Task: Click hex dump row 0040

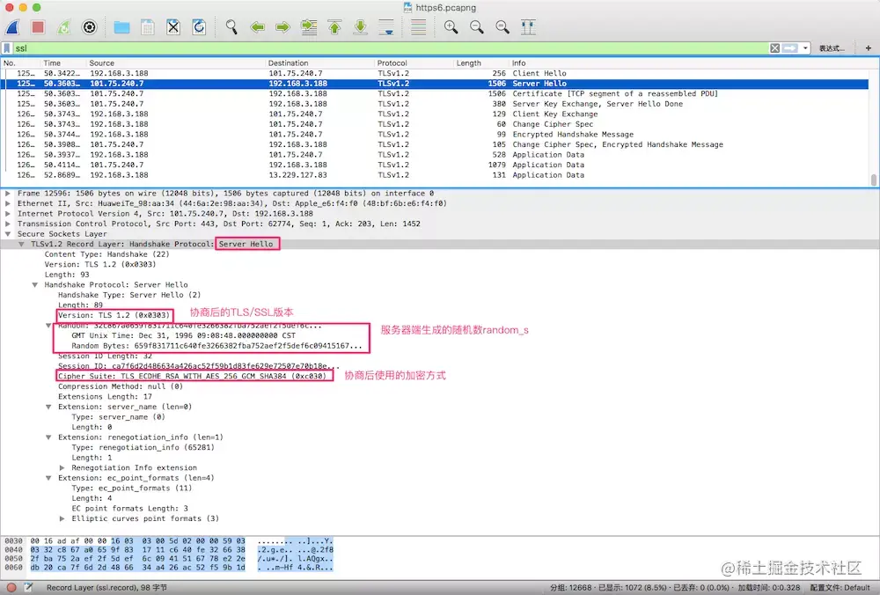Action: (x=168, y=549)
